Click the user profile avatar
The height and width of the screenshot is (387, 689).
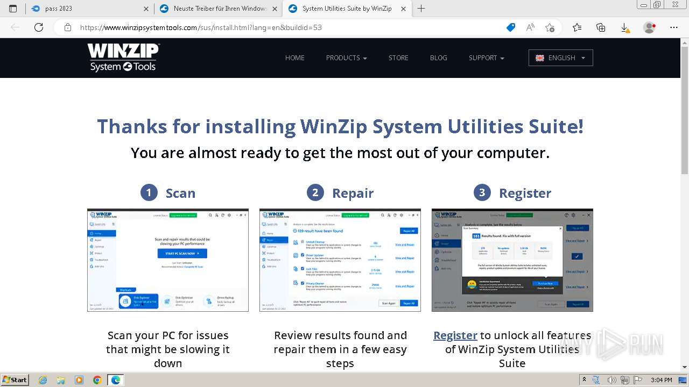[650, 27]
